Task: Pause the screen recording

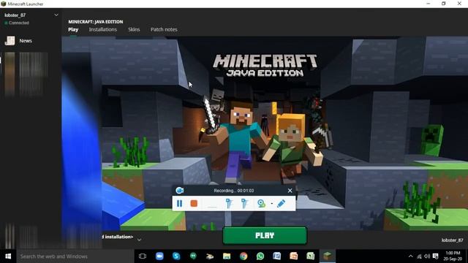Action: (x=179, y=203)
